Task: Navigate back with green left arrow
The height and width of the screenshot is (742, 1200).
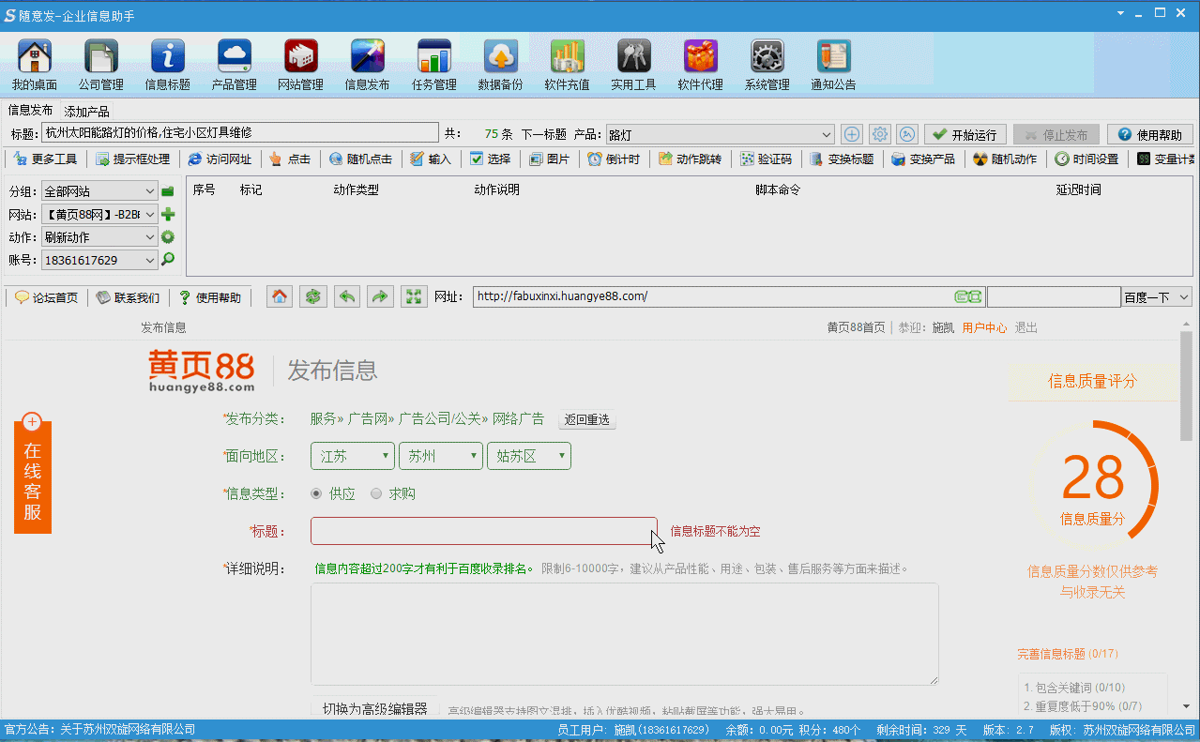Action: coord(347,296)
